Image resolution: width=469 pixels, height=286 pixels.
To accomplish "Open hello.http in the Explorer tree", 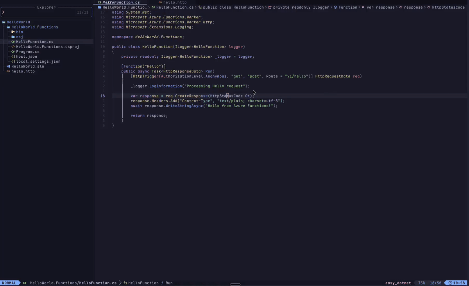I will point(23,71).
